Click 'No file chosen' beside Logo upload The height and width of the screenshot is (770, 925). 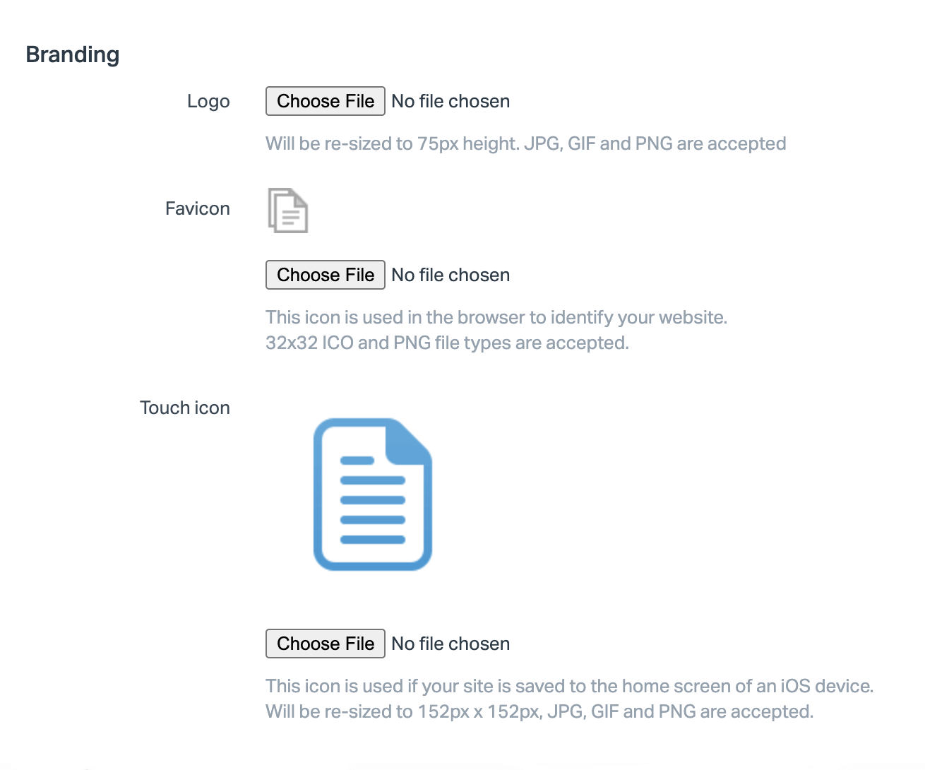tap(450, 102)
